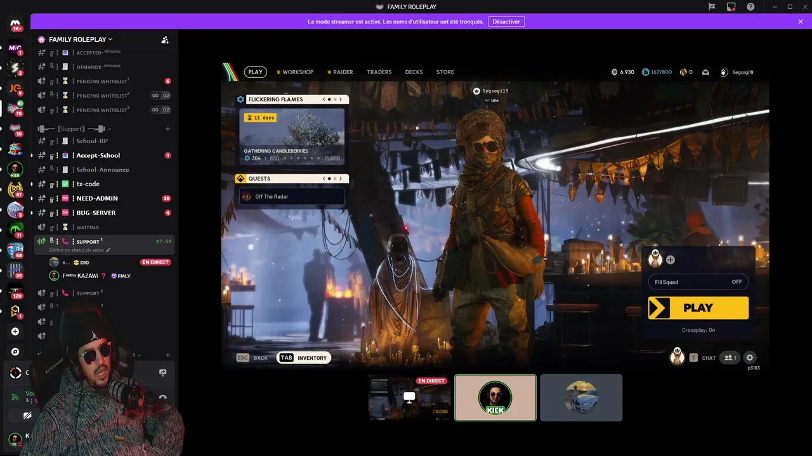
Task: Open the Discover servers compass icon
Action: pos(15,351)
